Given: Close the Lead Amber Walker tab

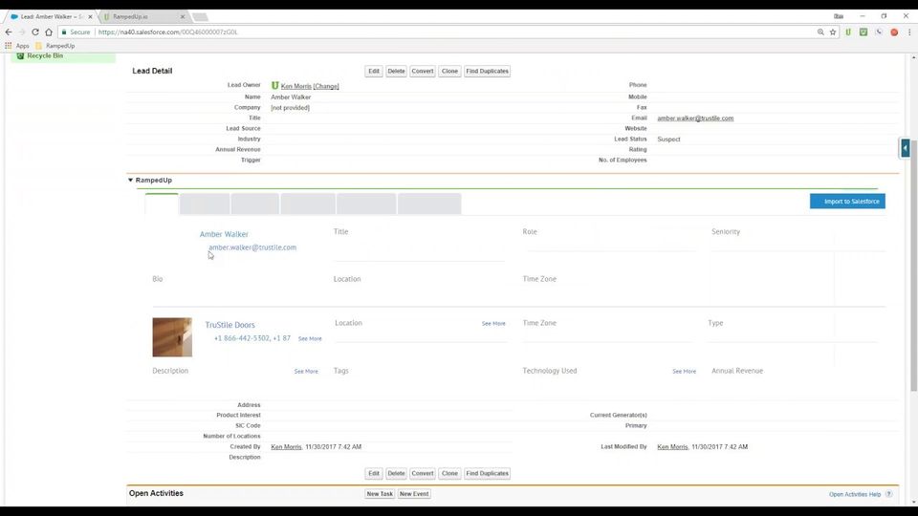Looking at the screenshot, I should coord(90,17).
